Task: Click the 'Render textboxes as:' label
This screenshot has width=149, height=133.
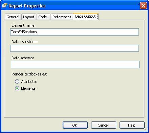Action: (29, 74)
